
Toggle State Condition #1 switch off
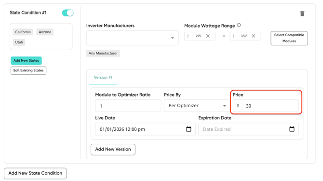click(x=68, y=13)
